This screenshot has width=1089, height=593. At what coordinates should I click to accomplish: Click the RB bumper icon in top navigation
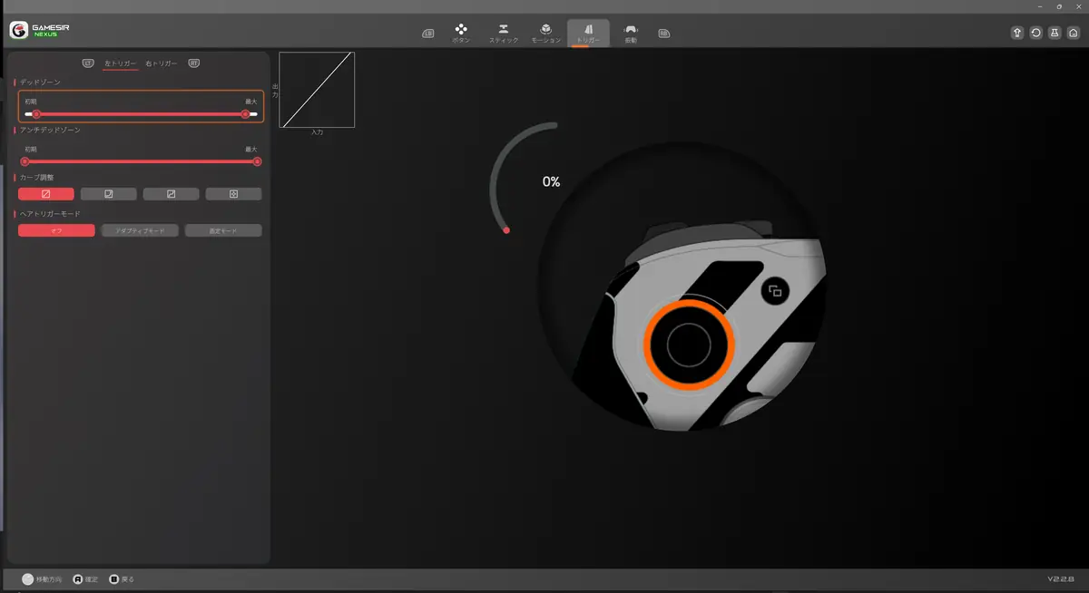664,34
